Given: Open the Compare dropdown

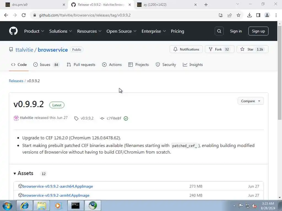Looking at the screenshot, I should [251, 101].
